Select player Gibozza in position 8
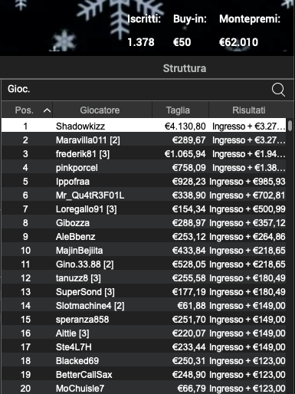 point(143,223)
